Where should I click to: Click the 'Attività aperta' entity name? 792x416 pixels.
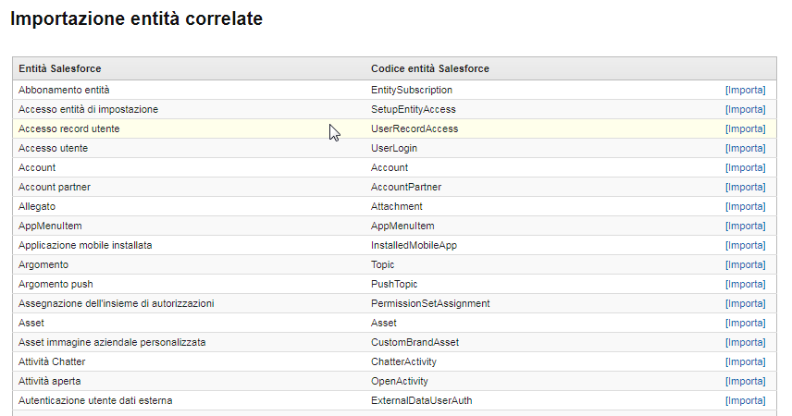[x=50, y=382]
